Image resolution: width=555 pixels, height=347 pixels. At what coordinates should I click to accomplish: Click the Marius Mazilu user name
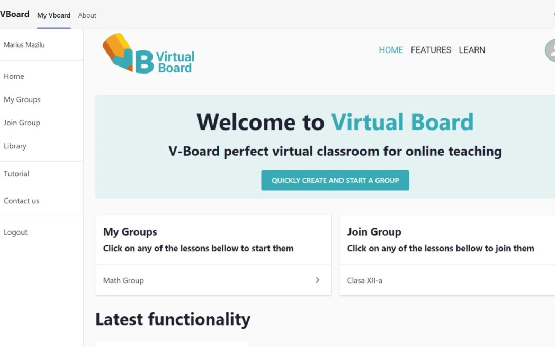(x=24, y=45)
